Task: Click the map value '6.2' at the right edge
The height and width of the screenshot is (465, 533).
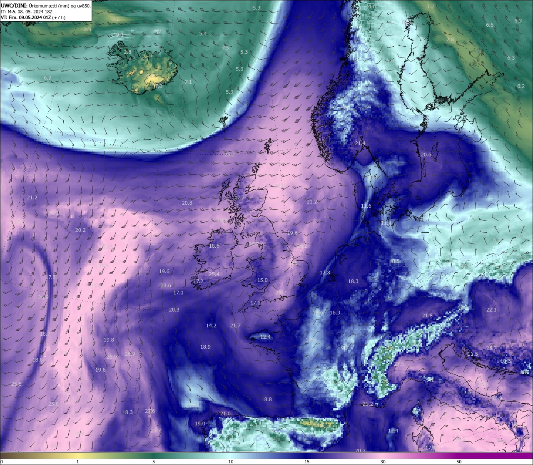Action: click(x=521, y=86)
